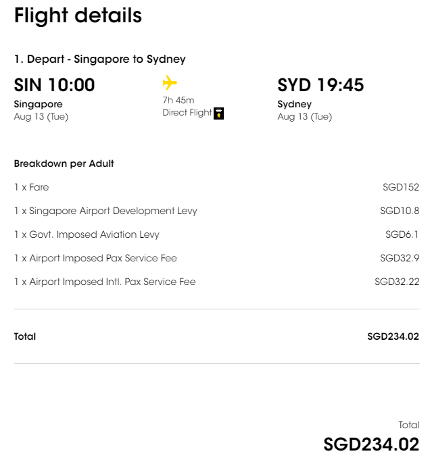Image resolution: width=432 pixels, height=460 pixels.
Task: Select Govt. Imposed Aviation Levy row
Action: pos(217,234)
